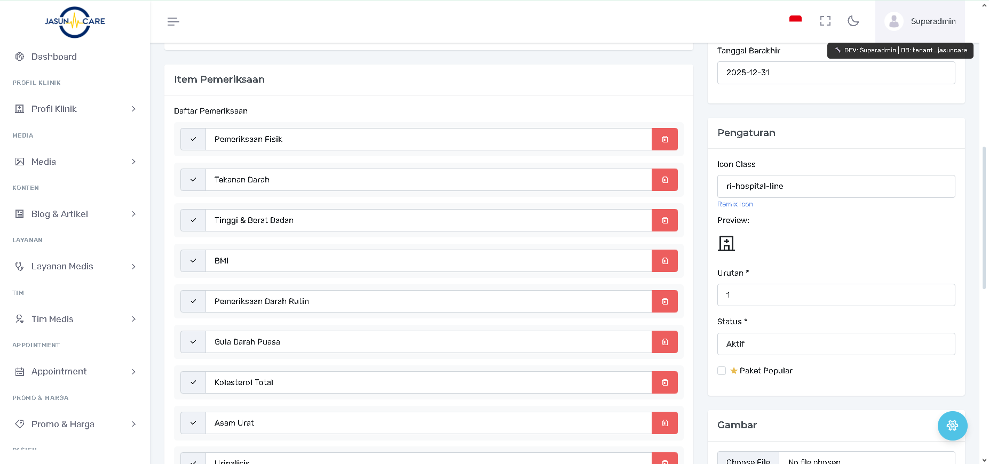Delete the Tekanan Darah item
Screen dimensions: 989x464
pos(664,180)
